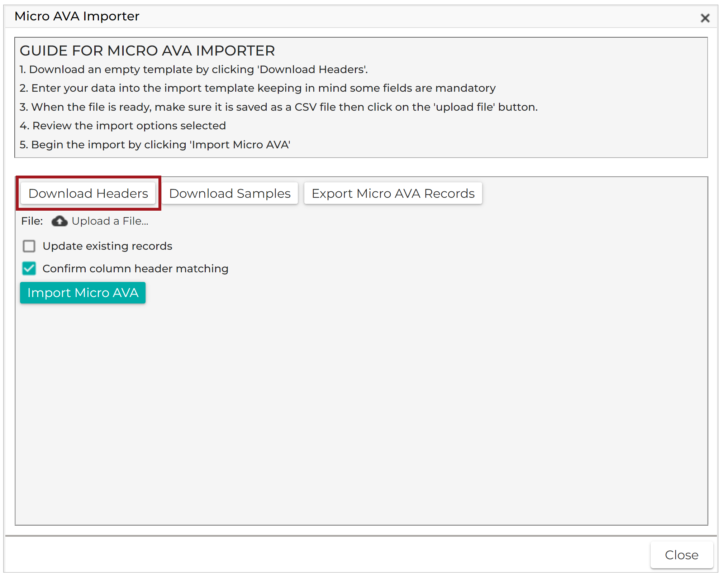723x579 pixels.
Task: Click the step 5 'Begin the import' text
Action: coord(155,144)
